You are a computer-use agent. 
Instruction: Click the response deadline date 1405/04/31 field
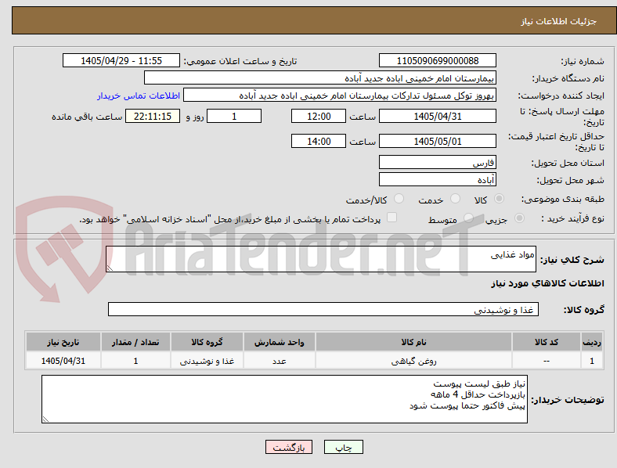pos(437,116)
